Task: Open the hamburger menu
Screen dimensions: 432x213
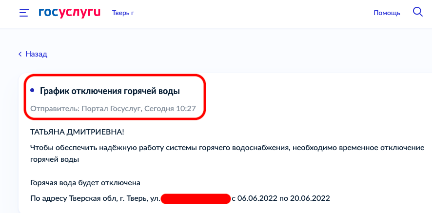Action: [24, 13]
